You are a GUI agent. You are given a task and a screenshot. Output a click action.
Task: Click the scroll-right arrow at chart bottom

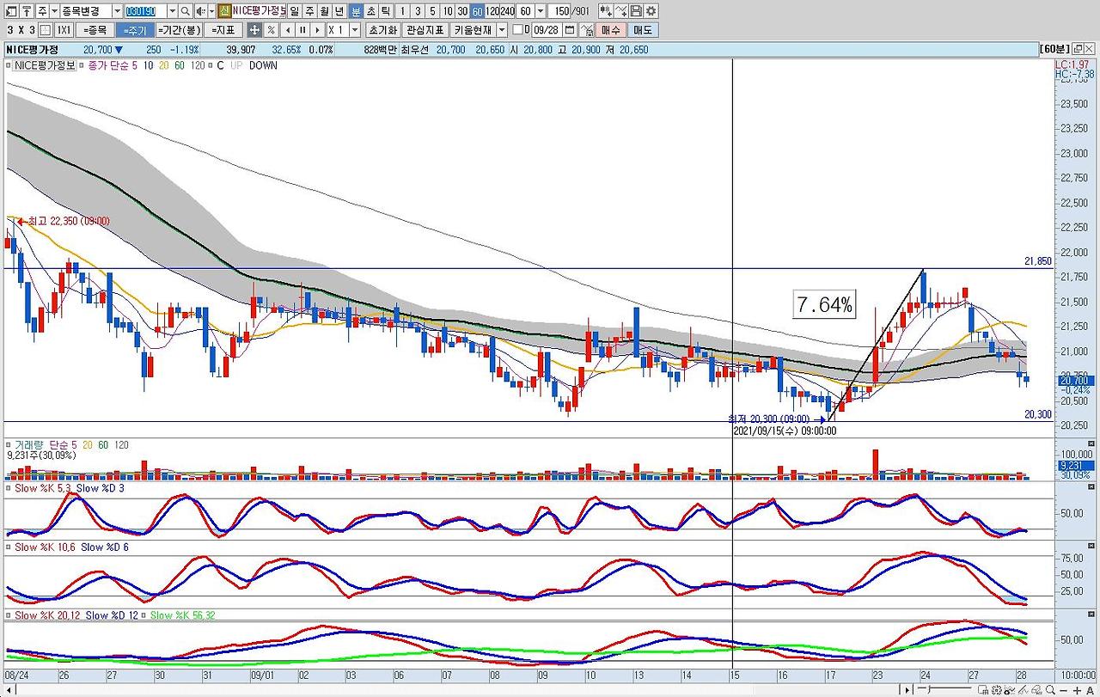905,690
